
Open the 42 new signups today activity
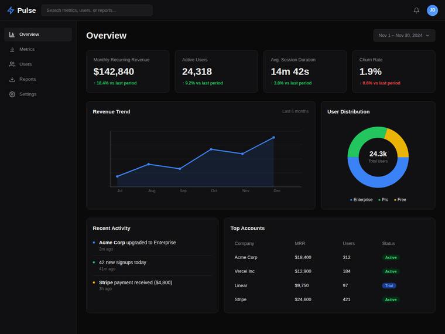tap(152, 265)
